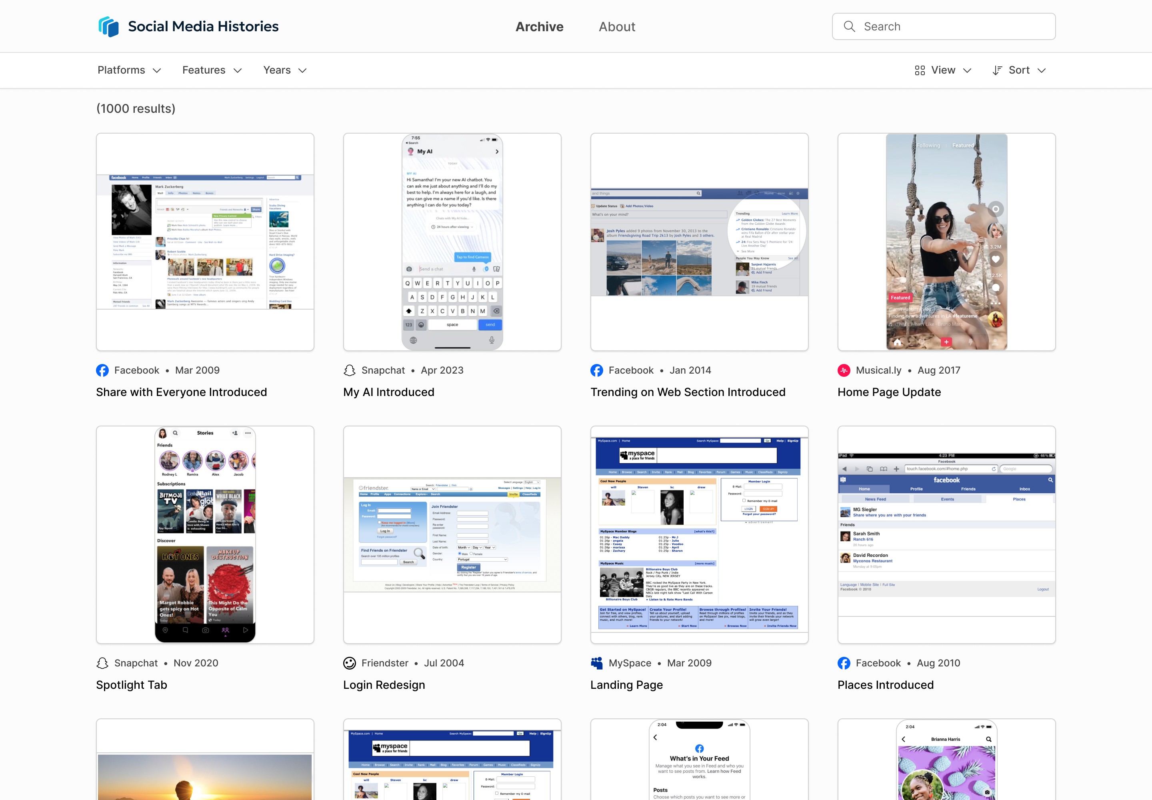The image size is (1152, 800).
Task: Click the Snapchat ghost icon beside Apr 2023
Action: (x=350, y=370)
